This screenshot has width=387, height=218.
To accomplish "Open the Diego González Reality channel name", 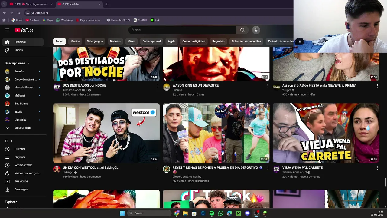I will point(187,177).
